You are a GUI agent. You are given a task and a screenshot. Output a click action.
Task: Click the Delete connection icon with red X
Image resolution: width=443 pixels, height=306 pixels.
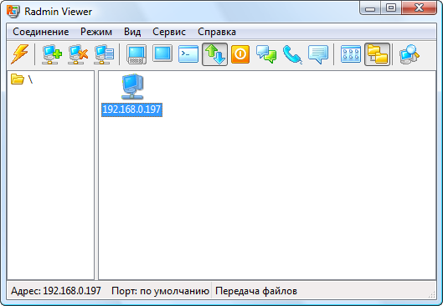78,54
